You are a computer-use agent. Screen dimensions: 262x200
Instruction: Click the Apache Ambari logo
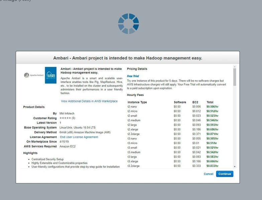(34, 75)
